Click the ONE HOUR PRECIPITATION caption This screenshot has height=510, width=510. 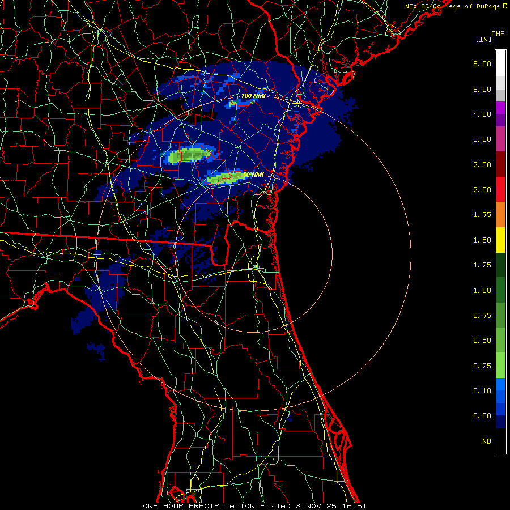tap(199, 506)
